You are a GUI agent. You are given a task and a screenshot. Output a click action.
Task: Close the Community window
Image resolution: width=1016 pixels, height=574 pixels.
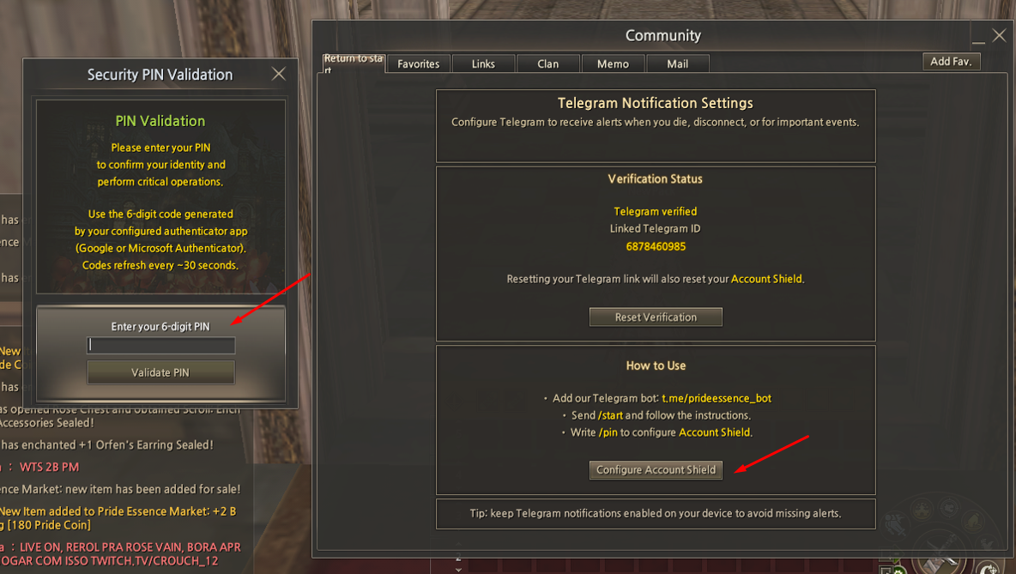(x=999, y=36)
